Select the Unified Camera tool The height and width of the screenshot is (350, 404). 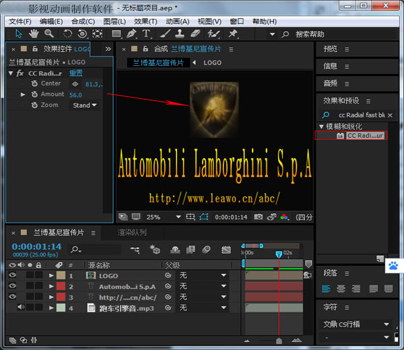[82, 34]
